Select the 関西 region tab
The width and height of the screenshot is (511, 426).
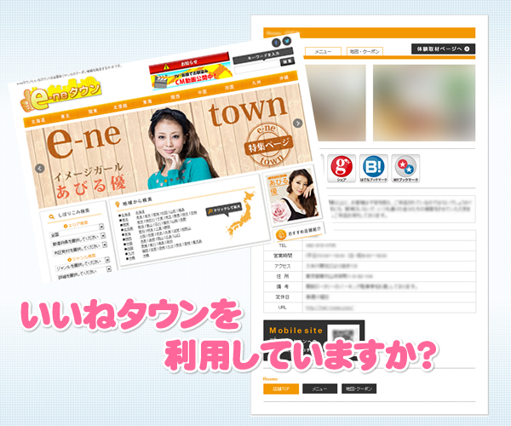tap(175, 97)
